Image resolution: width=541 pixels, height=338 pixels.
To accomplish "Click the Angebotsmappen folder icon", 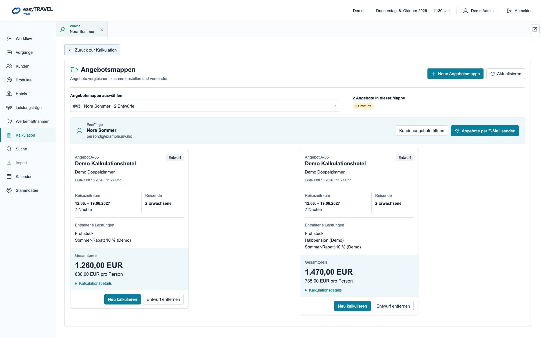I will tap(74, 70).
